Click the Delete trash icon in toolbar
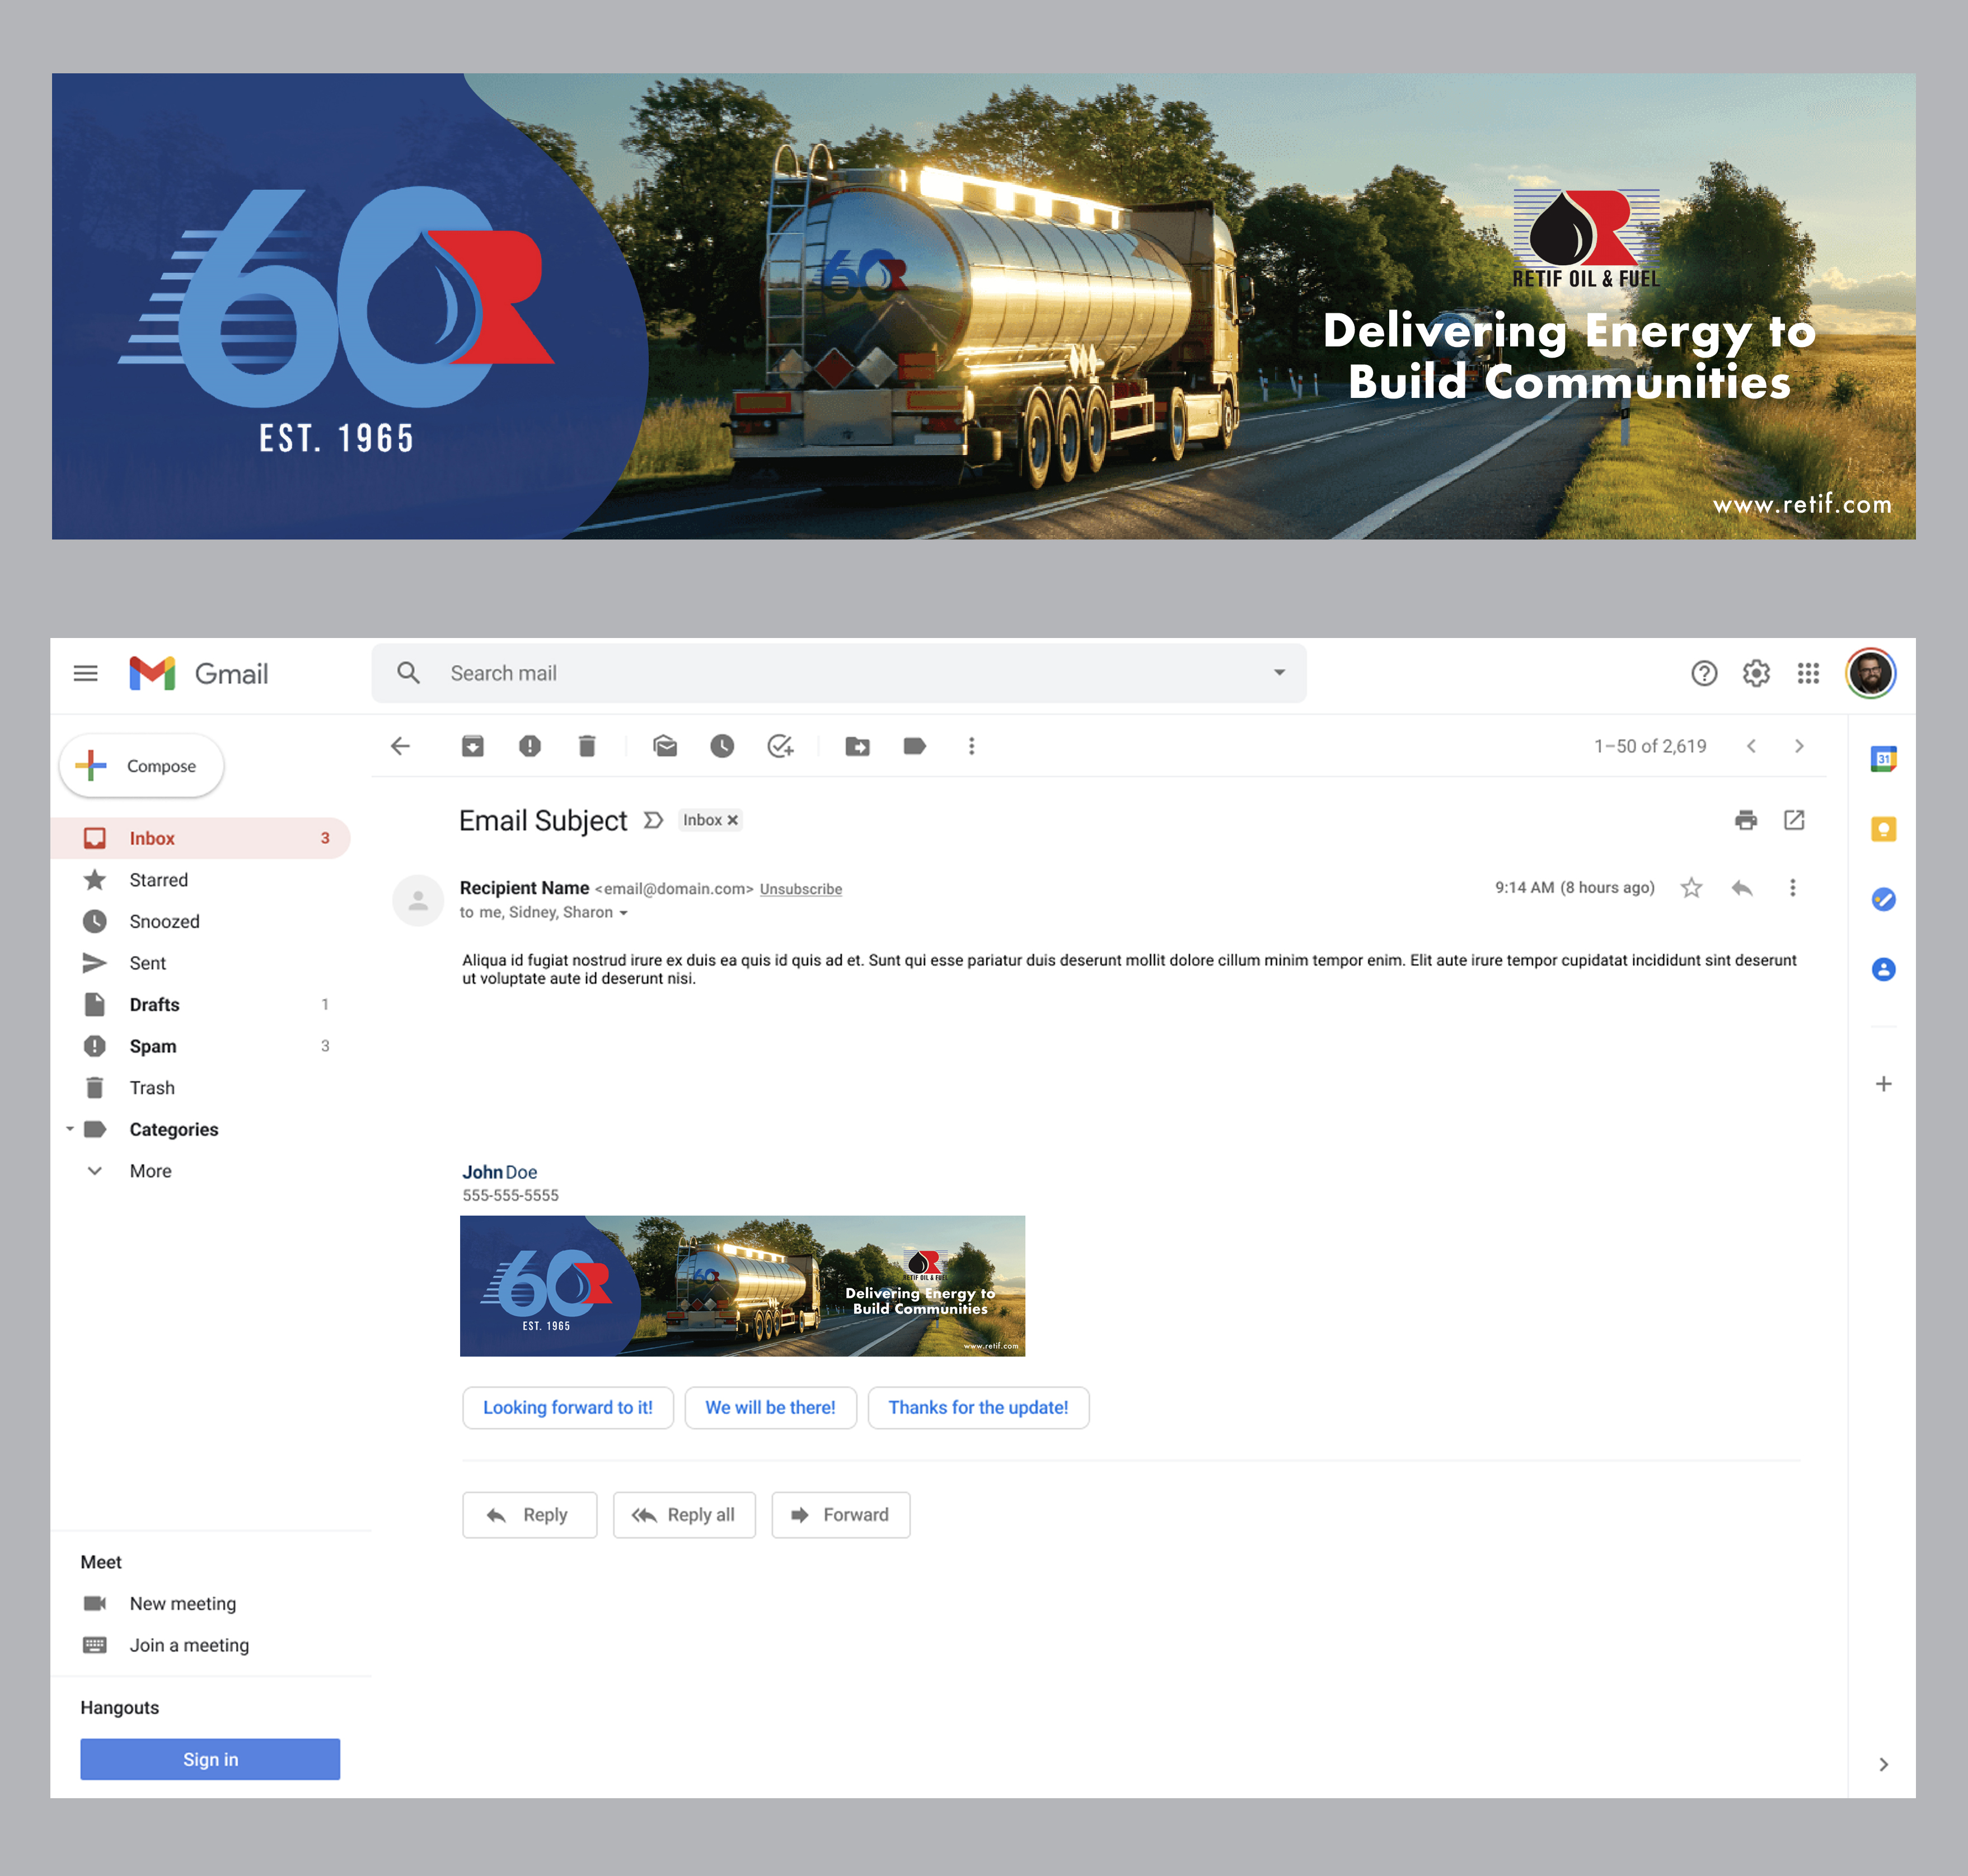The image size is (1968, 1876). pos(587,746)
